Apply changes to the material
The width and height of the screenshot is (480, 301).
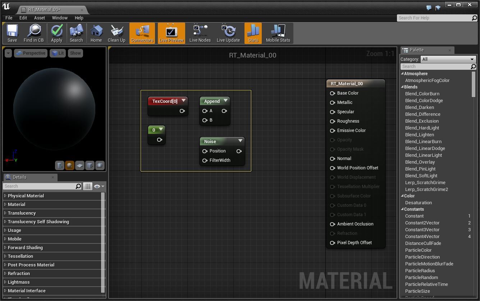tap(56, 33)
